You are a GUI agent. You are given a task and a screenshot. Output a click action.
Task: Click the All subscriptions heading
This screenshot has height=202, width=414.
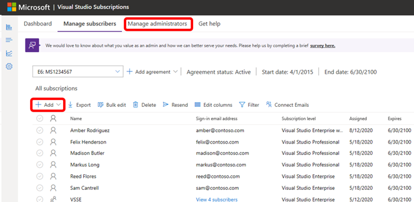coord(56,88)
